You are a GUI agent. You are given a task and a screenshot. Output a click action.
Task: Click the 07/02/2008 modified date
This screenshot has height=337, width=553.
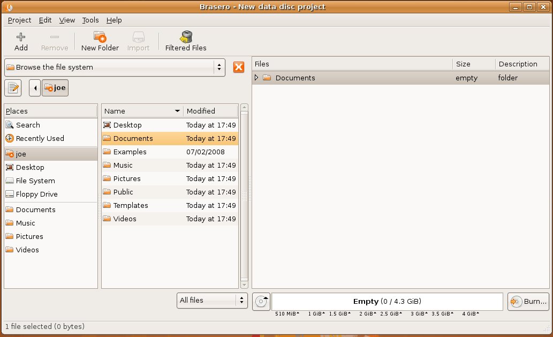(205, 152)
